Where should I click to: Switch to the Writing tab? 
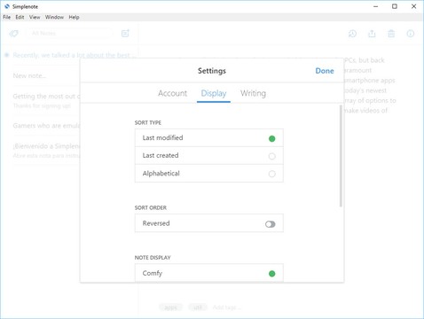253,93
